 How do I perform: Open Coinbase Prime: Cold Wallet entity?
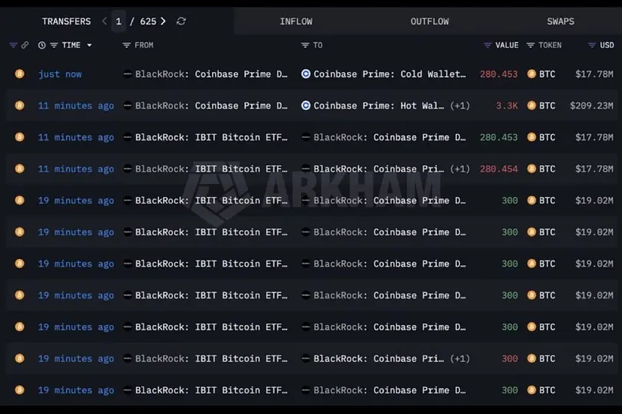click(x=384, y=74)
